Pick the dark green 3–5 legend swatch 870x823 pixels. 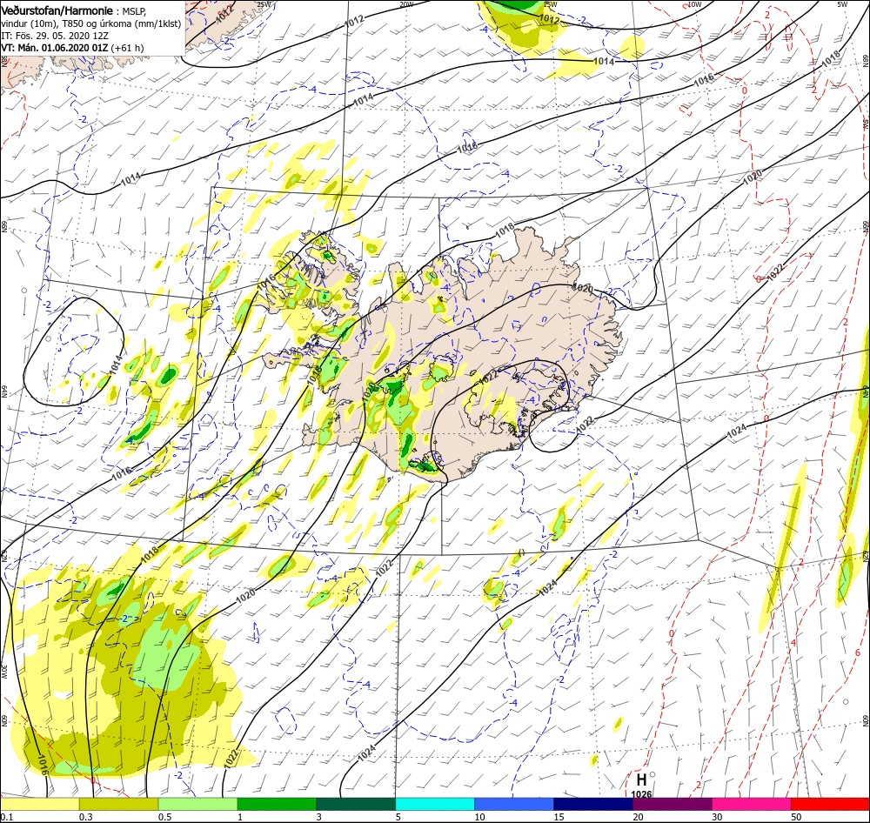pos(356,804)
